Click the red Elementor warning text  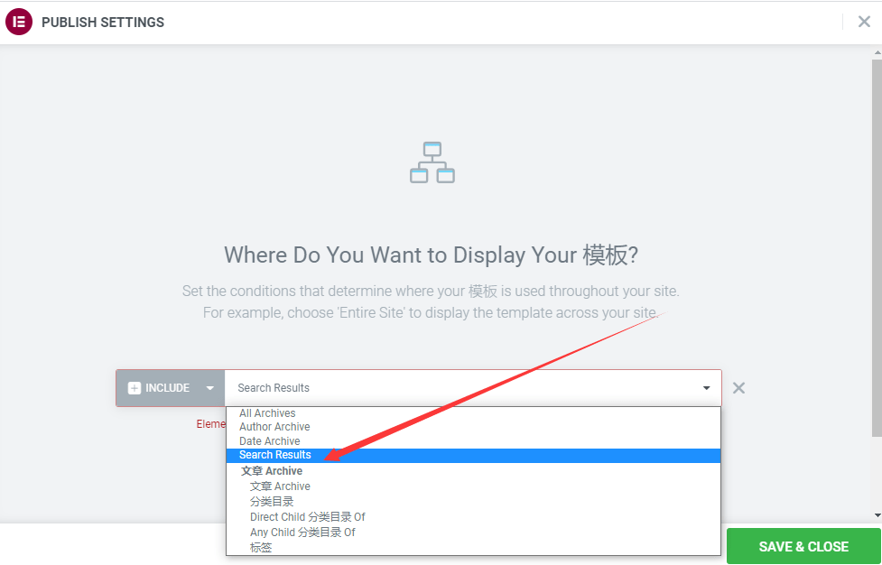point(211,423)
